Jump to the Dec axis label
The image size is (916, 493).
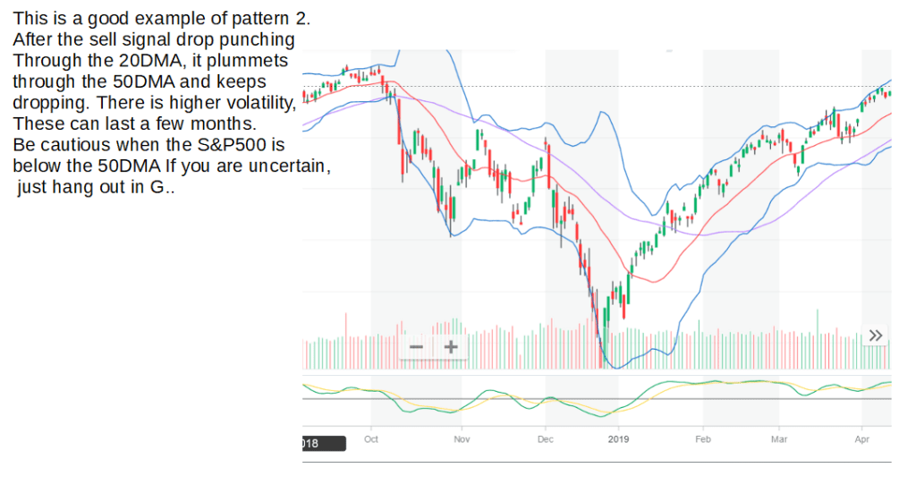[546, 439]
